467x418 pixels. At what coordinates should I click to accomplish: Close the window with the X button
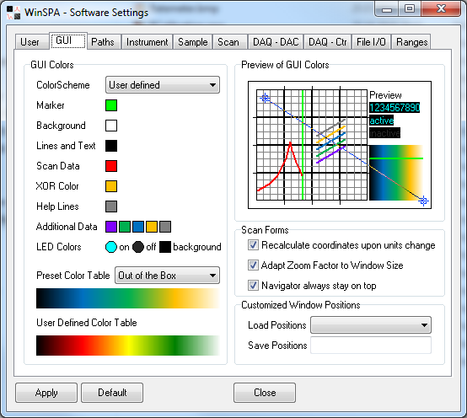tap(441, 9)
